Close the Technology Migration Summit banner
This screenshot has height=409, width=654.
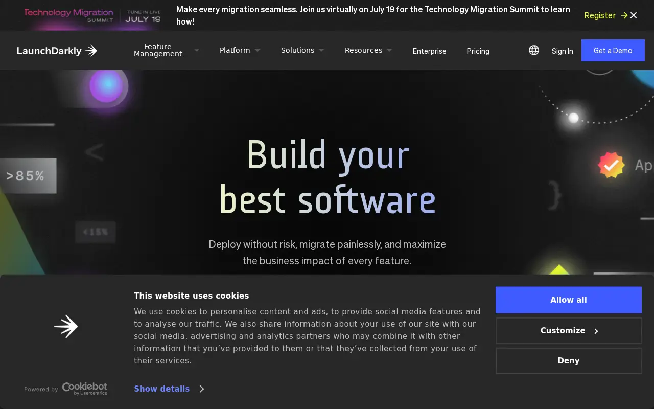pyautogui.click(x=634, y=15)
